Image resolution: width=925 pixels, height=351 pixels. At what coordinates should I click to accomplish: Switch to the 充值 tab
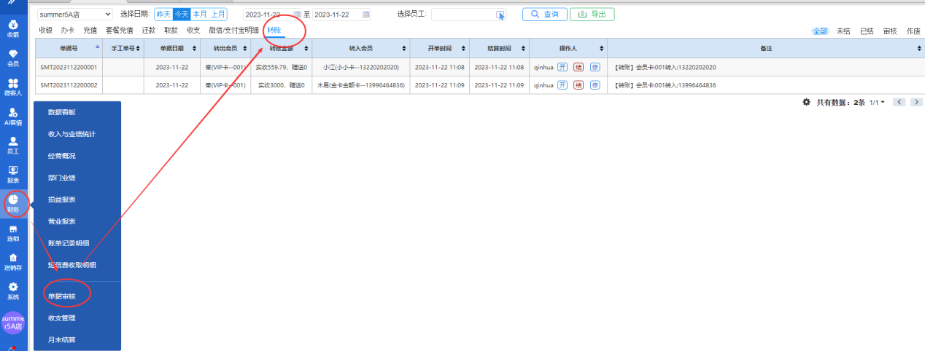(x=90, y=30)
